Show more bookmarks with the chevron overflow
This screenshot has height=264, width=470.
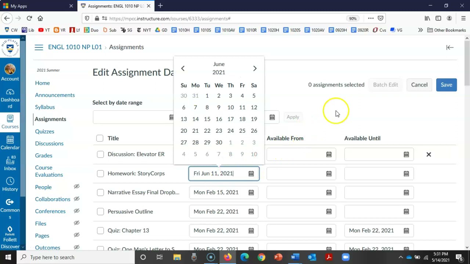click(420, 30)
